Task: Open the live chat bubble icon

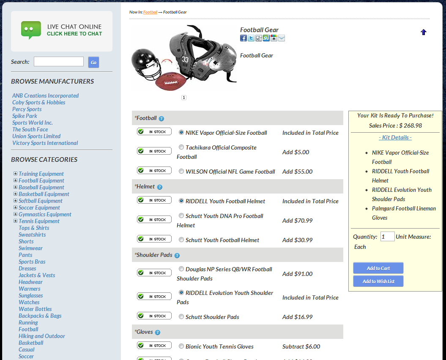Action: pos(31,30)
